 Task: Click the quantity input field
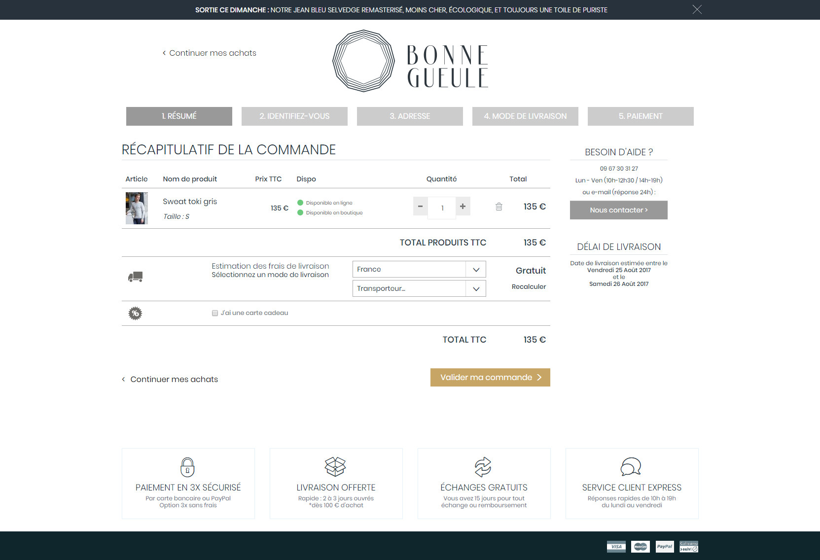(442, 208)
